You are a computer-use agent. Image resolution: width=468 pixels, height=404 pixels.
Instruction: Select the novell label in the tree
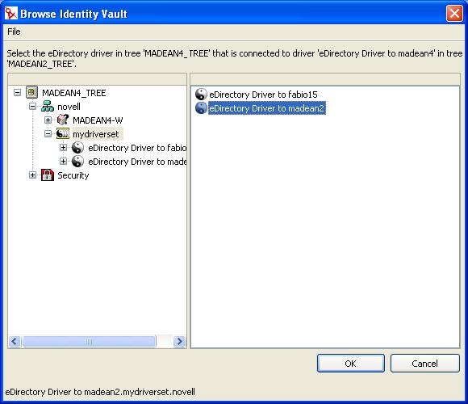69,107
